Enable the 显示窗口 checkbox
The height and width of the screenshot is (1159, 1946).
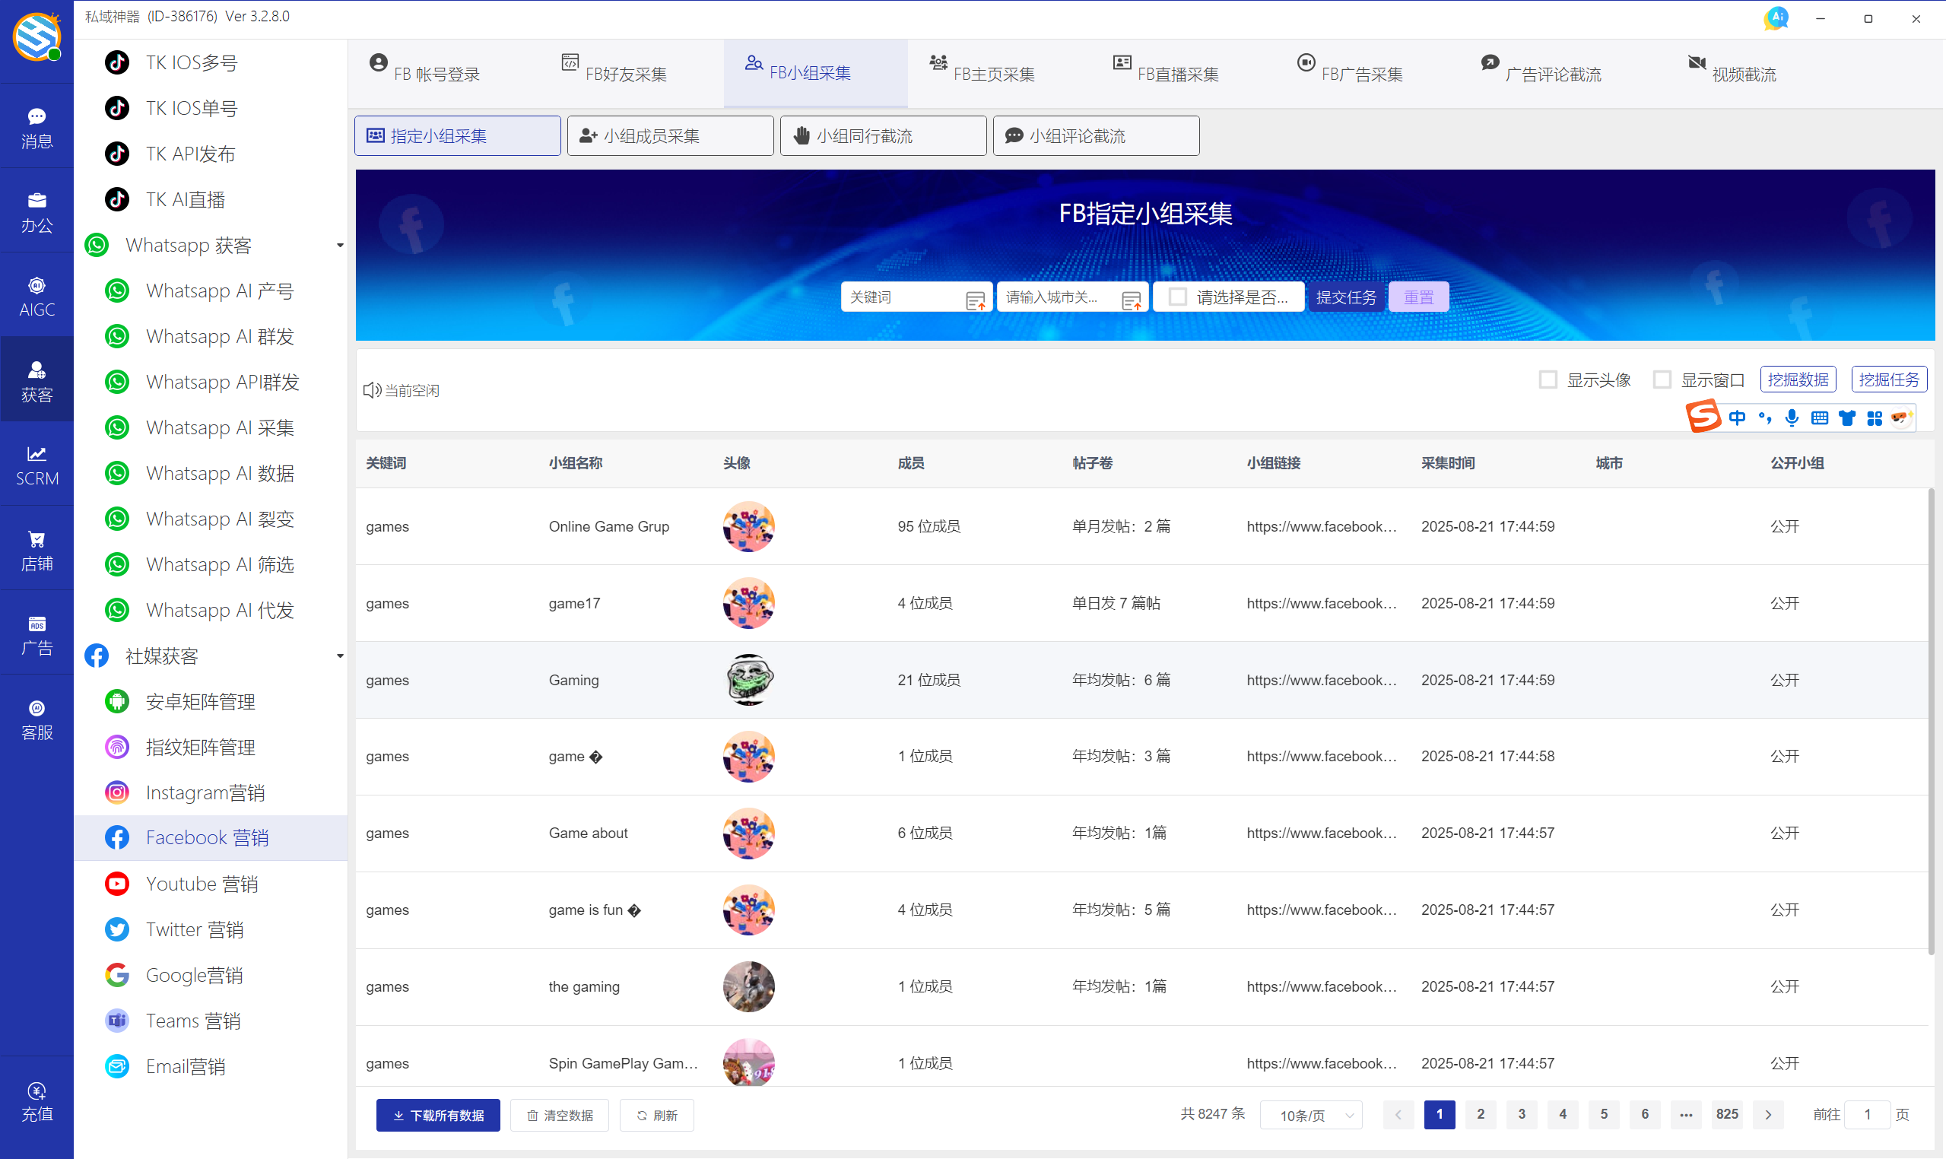(1662, 379)
